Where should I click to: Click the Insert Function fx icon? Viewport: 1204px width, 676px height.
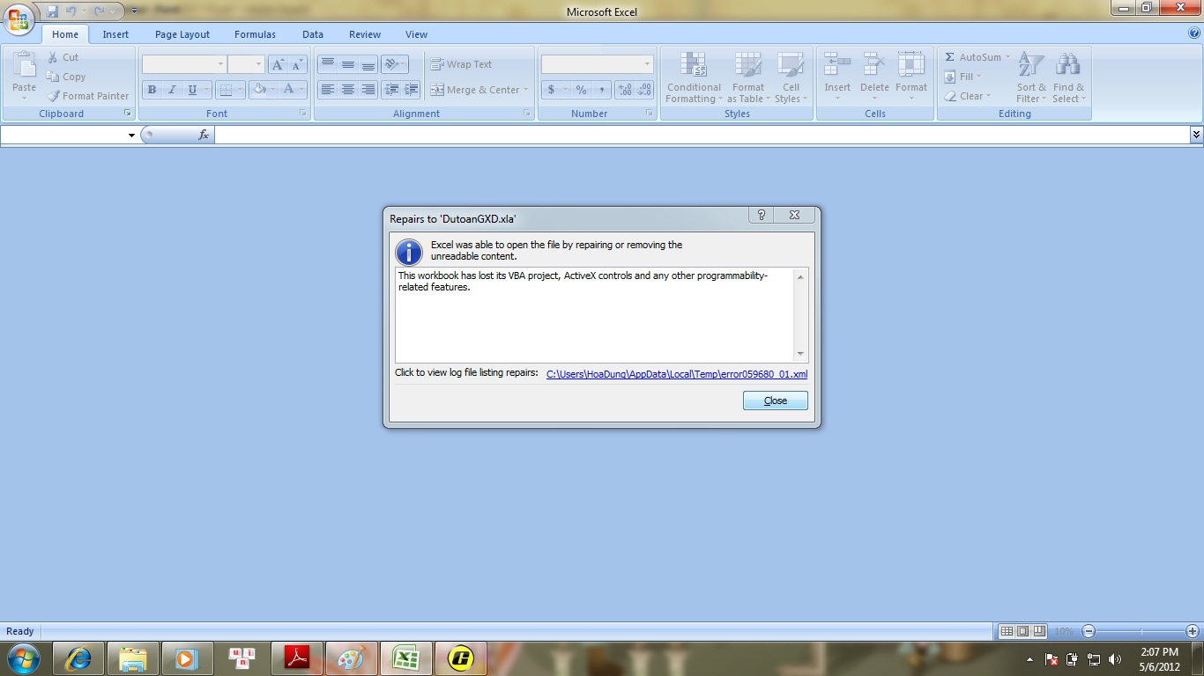click(204, 135)
